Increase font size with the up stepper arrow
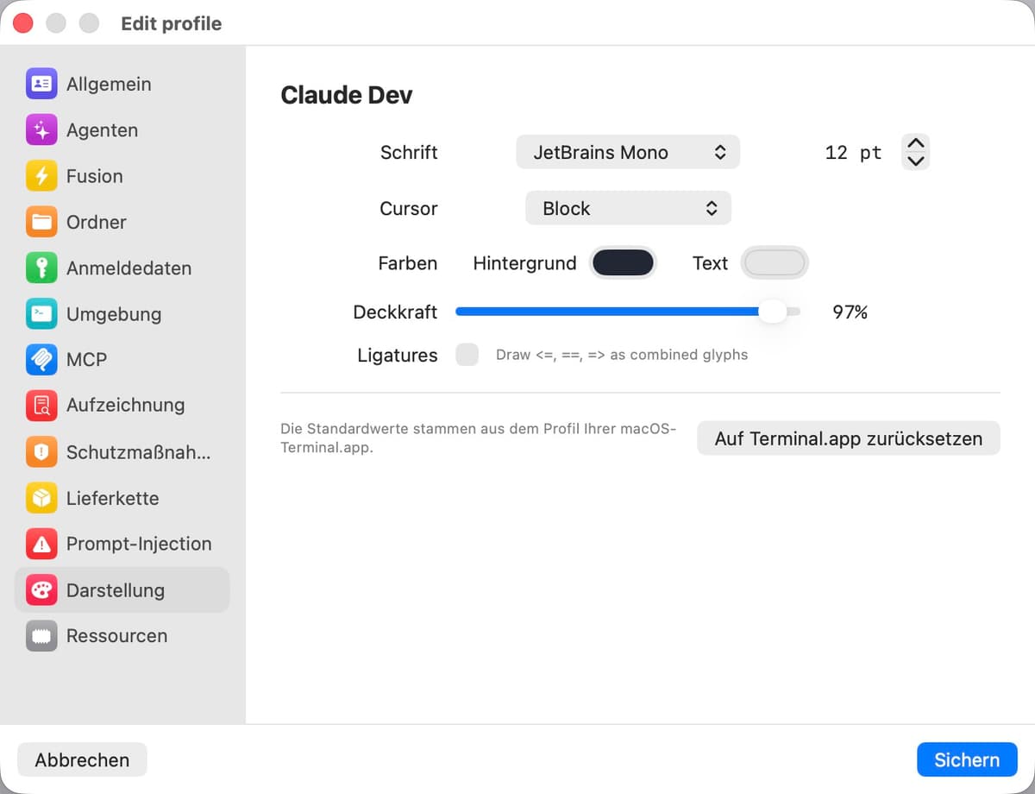The width and height of the screenshot is (1035, 794). pos(916,144)
